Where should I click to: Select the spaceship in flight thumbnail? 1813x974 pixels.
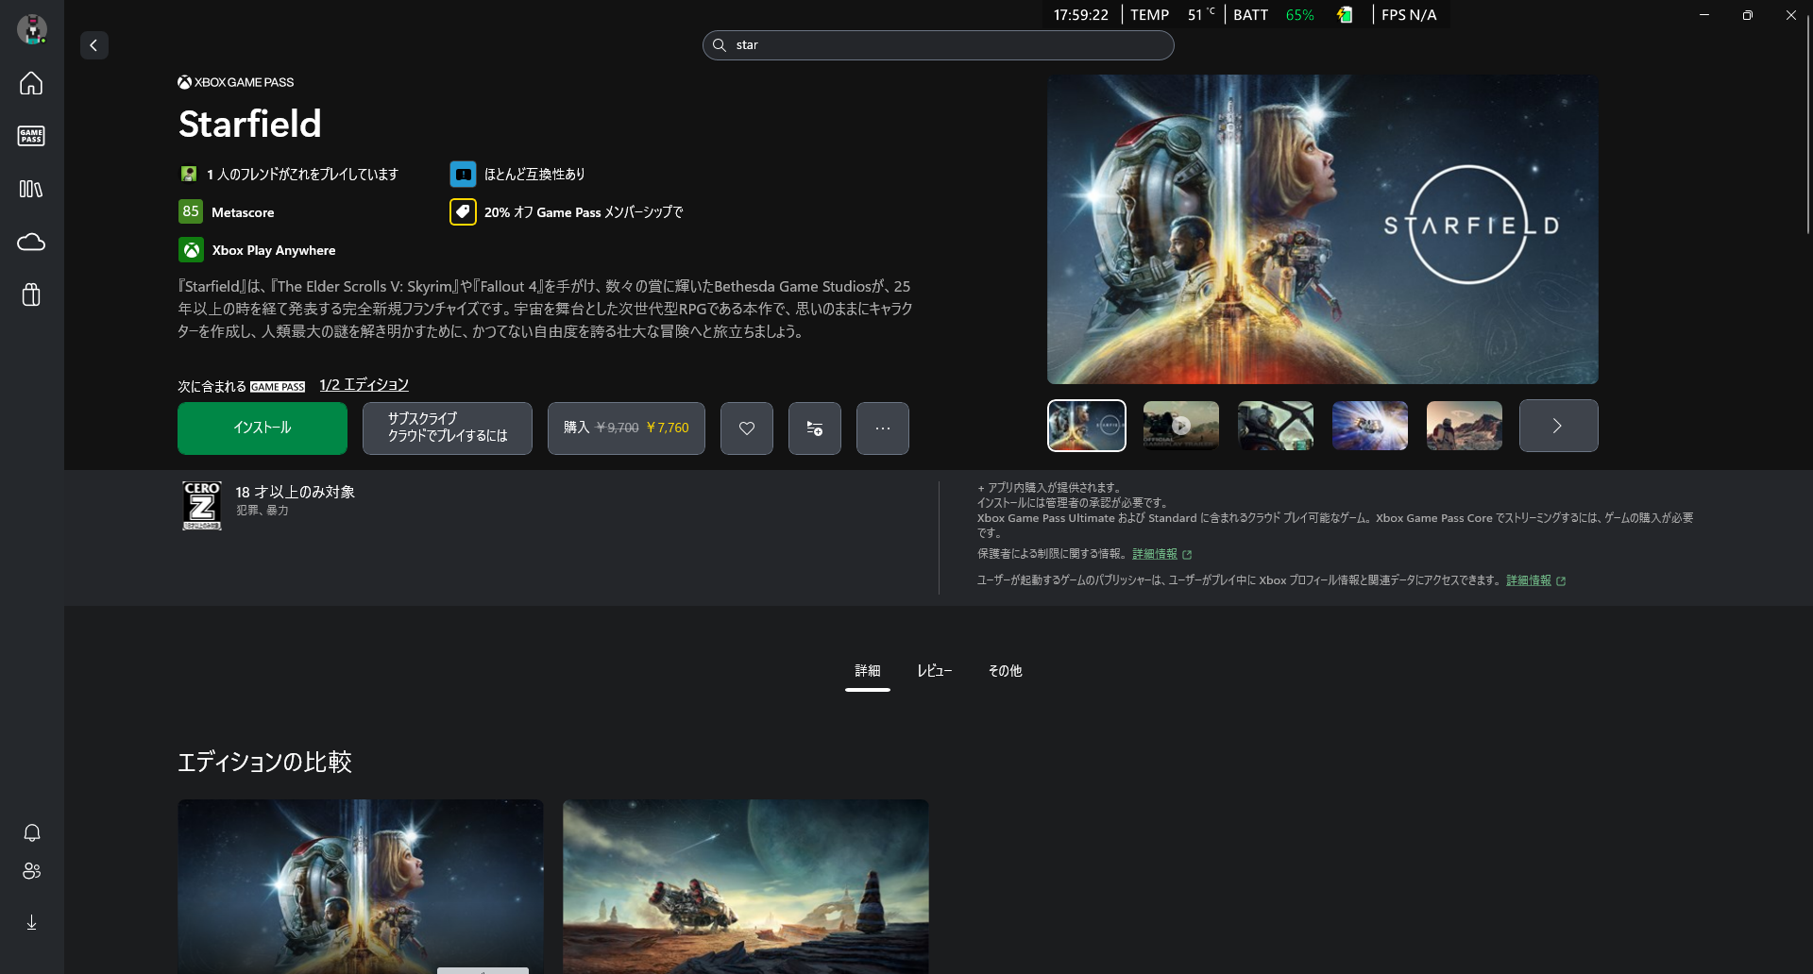tap(1370, 426)
